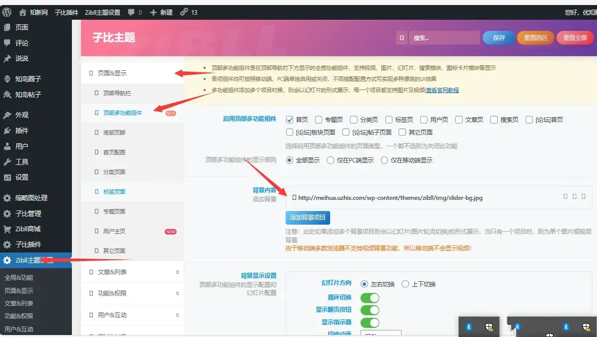The width and height of the screenshot is (597, 337).
Task: Open the WordPress logo menu
Action: tap(7, 12)
